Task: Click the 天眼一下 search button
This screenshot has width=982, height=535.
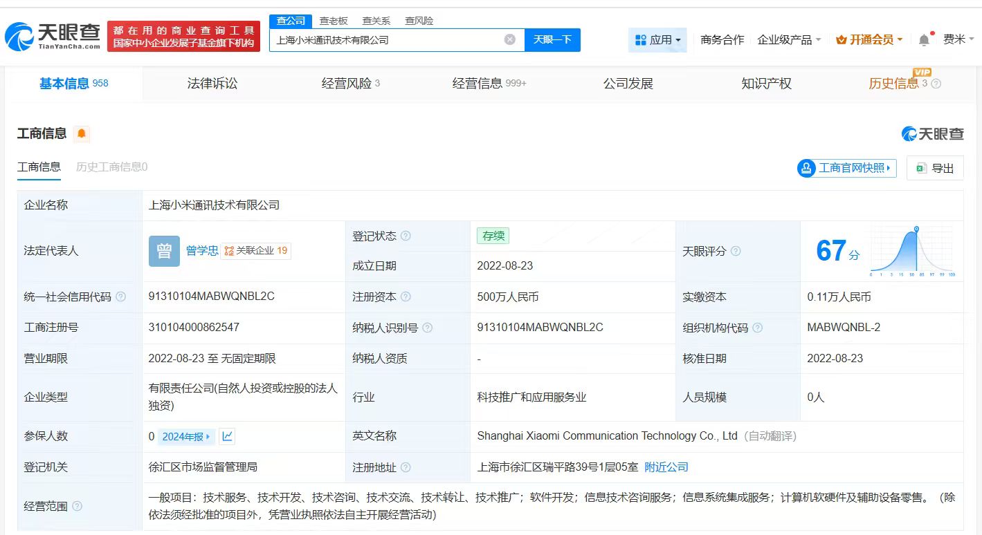Action: pyautogui.click(x=552, y=39)
